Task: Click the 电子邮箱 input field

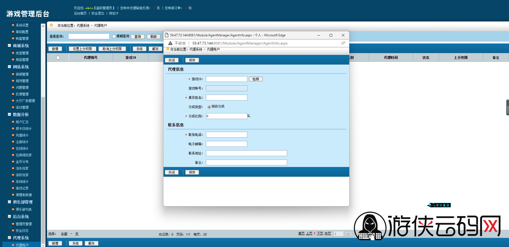Action: [227, 144]
